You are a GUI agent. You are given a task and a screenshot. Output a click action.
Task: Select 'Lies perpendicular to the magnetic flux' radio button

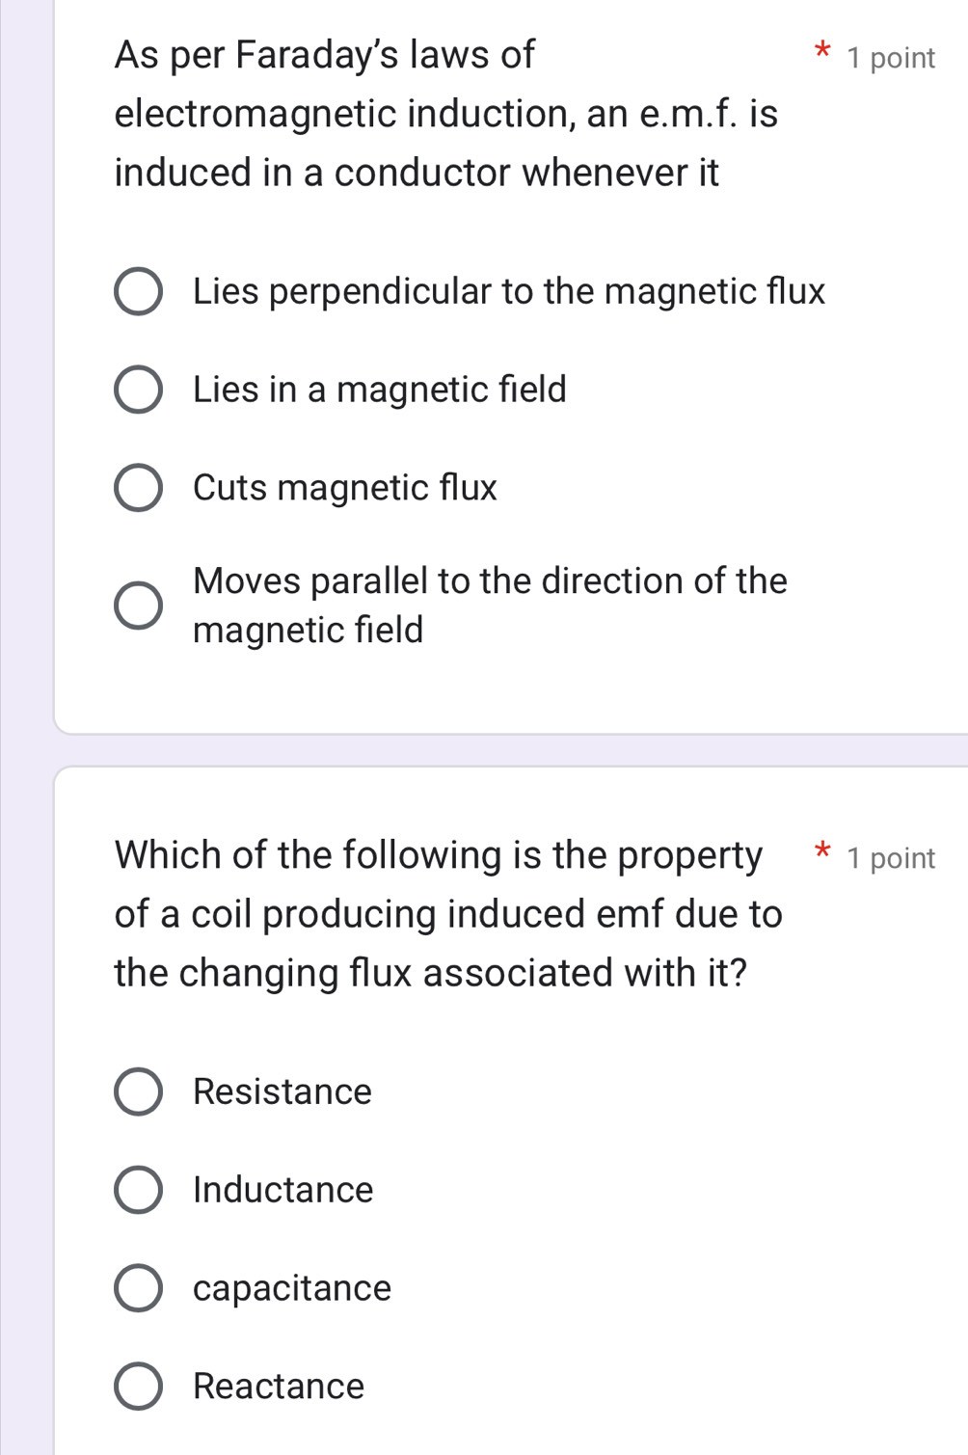tap(138, 292)
